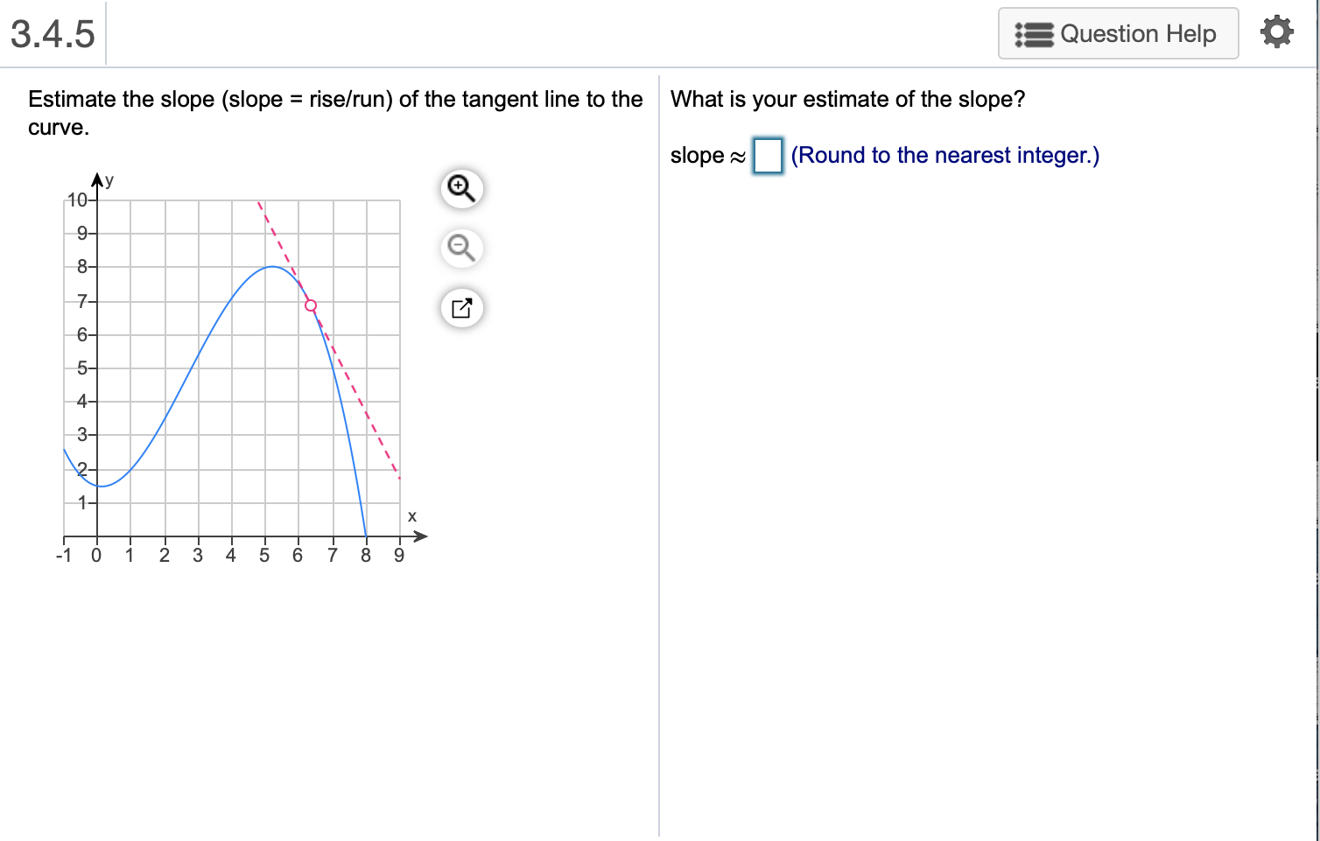Click the blue rounding instruction text
1320x841 pixels.
(x=945, y=155)
